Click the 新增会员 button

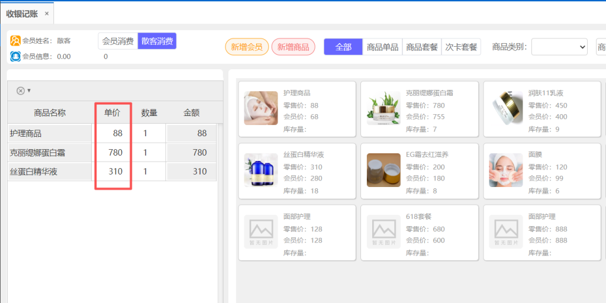247,47
